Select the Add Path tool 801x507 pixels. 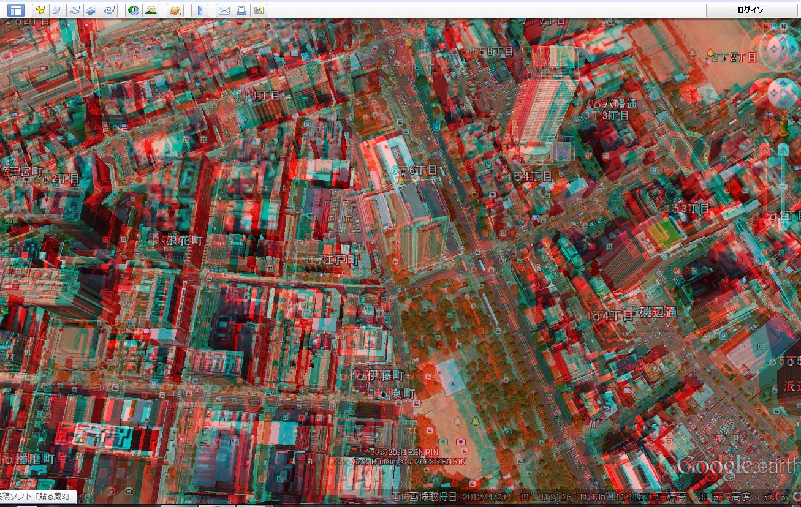75,10
